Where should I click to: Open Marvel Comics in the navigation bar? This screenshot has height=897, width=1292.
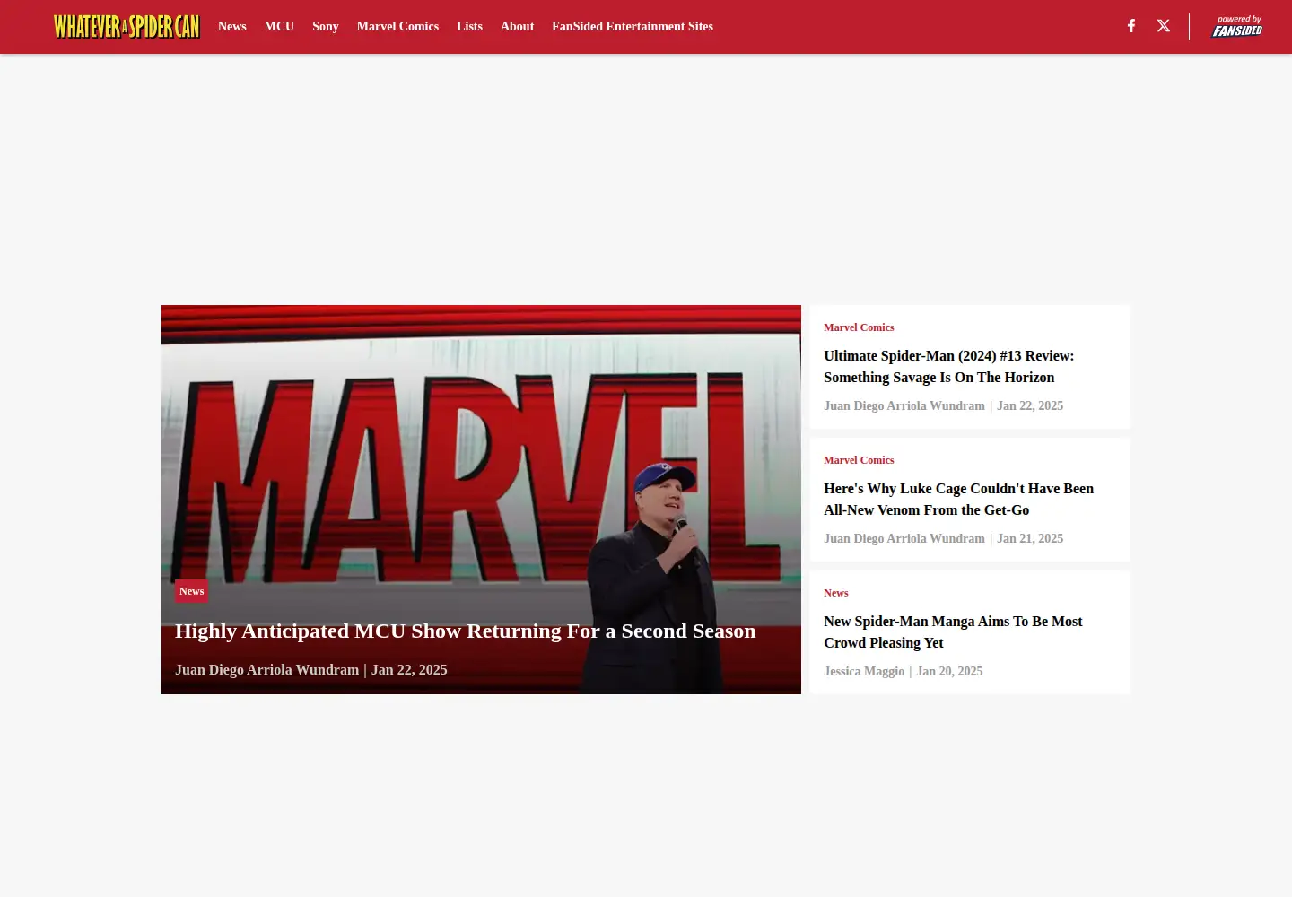[x=397, y=27]
